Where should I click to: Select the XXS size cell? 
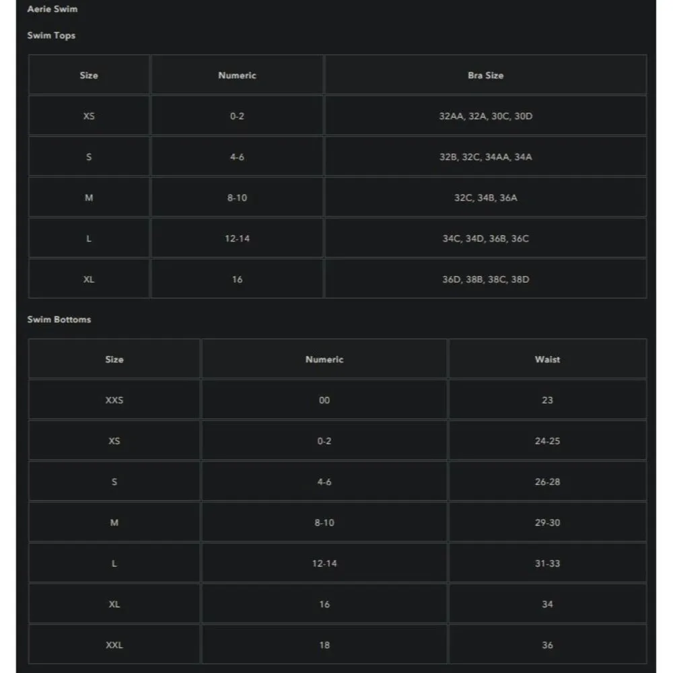coord(114,400)
